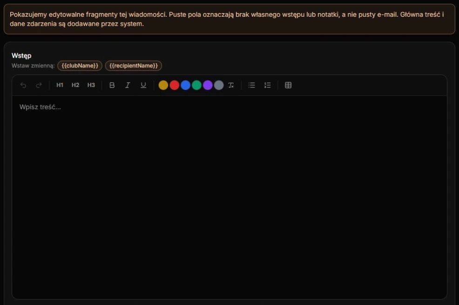Select the purple text color swatch
This screenshot has height=305, width=459.
coord(208,85)
